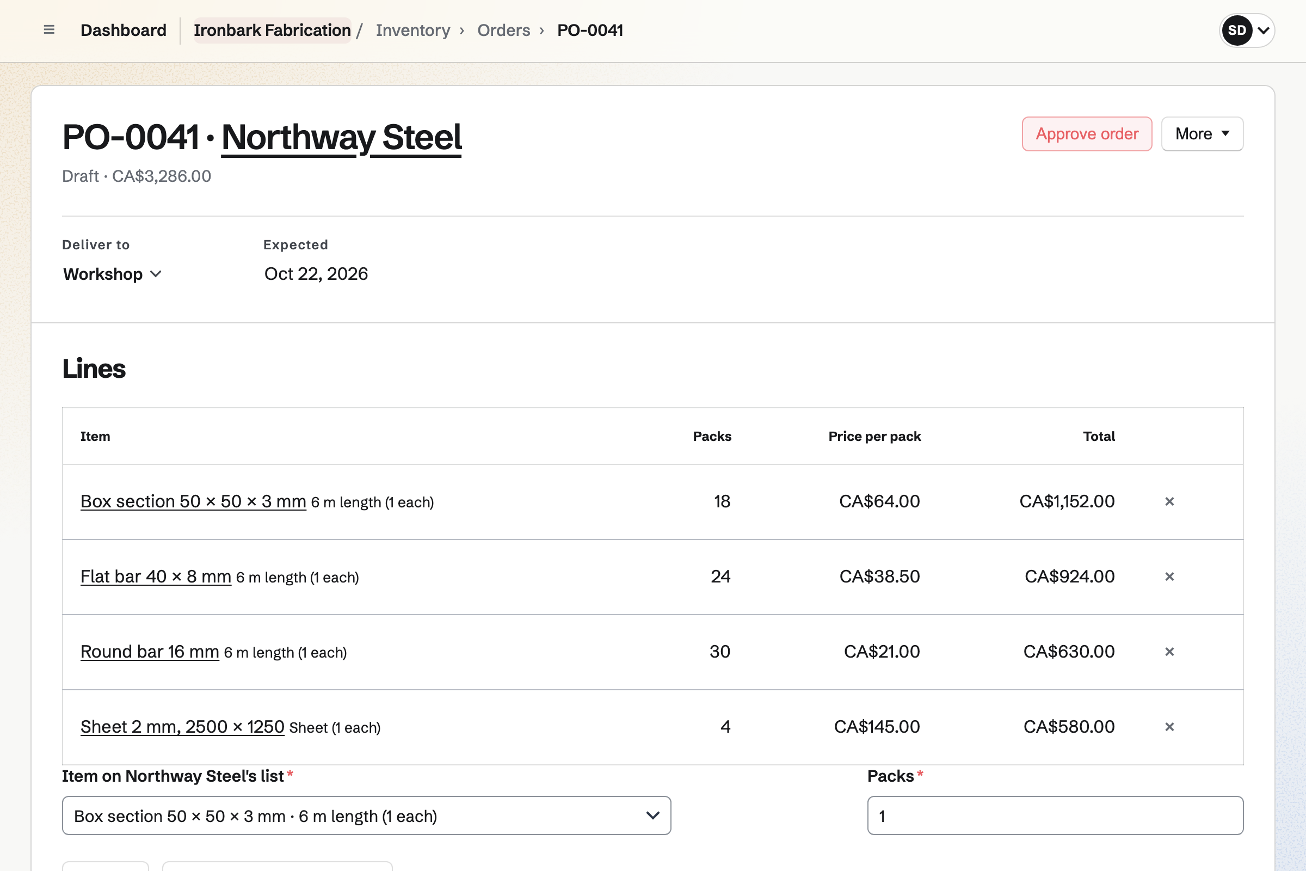The height and width of the screenshot is (871, 1306).
Task: Remove the Box section 50 × 50 line
Action: [1169, 501]
